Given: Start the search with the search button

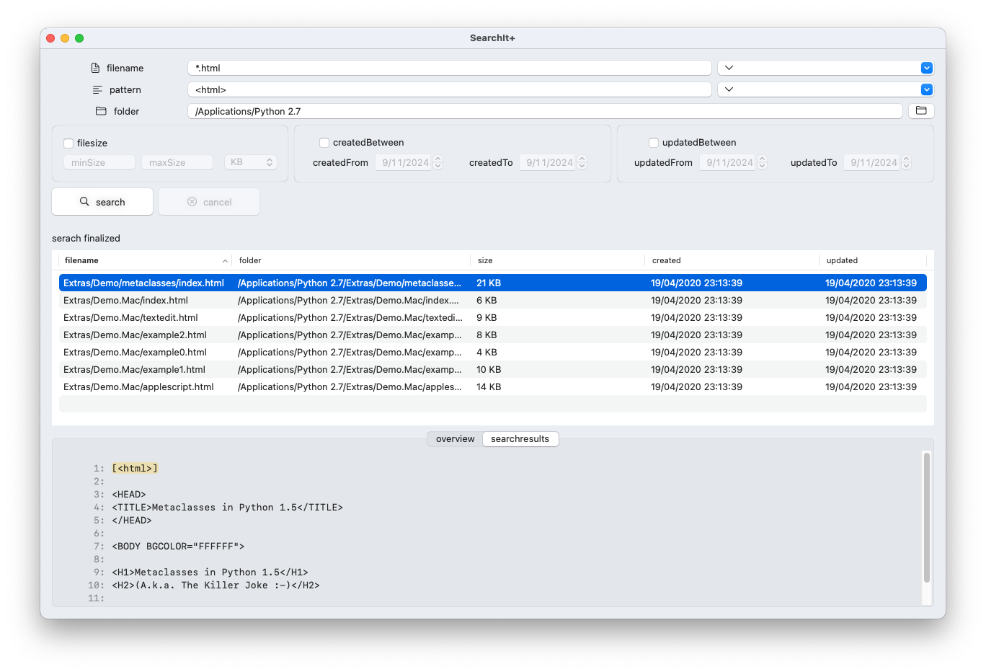Looking at the screenshot, I should click(102, 202).
